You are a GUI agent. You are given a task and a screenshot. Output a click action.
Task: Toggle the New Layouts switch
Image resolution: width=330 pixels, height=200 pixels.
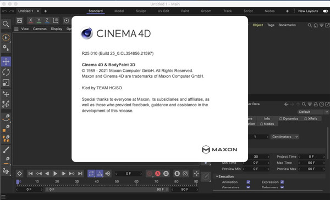326,11
